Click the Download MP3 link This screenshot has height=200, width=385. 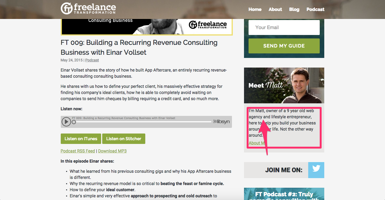tap(112, 151)
